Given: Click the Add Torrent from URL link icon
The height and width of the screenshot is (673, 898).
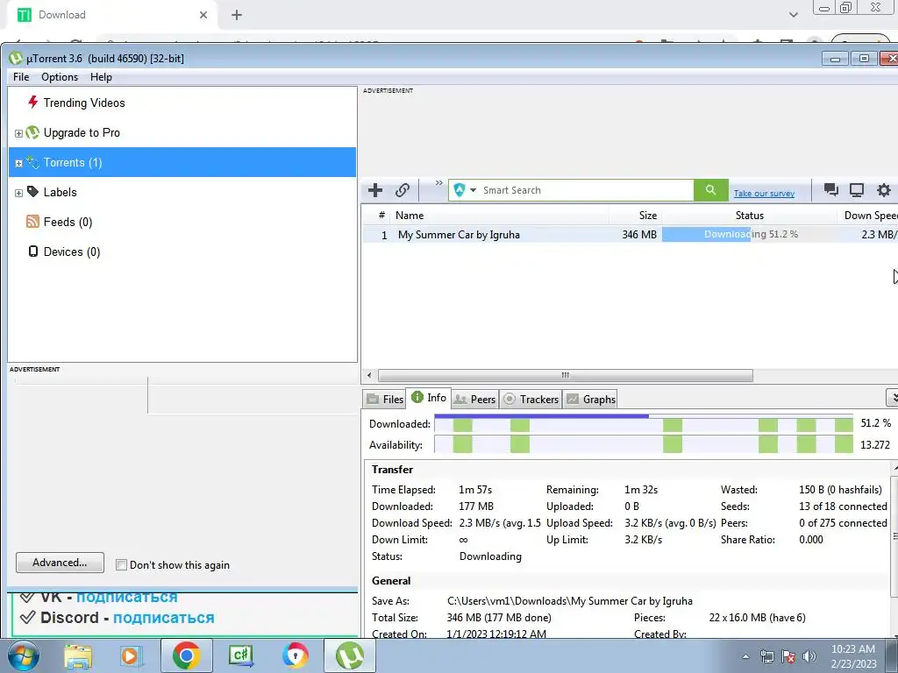Looking at the screenshot, I should point(403,190).
